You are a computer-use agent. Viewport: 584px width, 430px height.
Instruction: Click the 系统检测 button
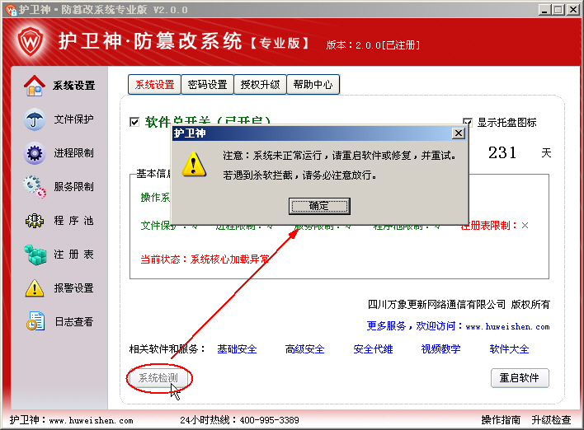[x=158, y=378]
